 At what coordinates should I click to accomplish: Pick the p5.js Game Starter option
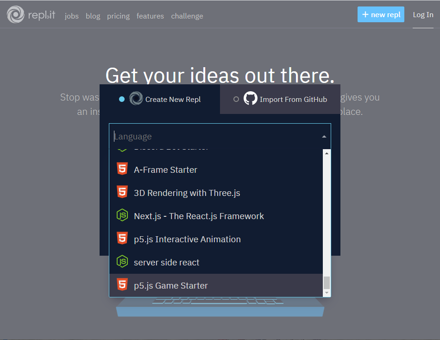point(216,285)
